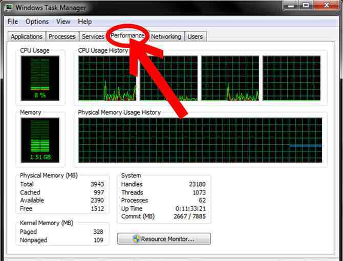Click the Cached value 997
The height and width of the screenshot is (261, 343).
(x=99, y=192)
